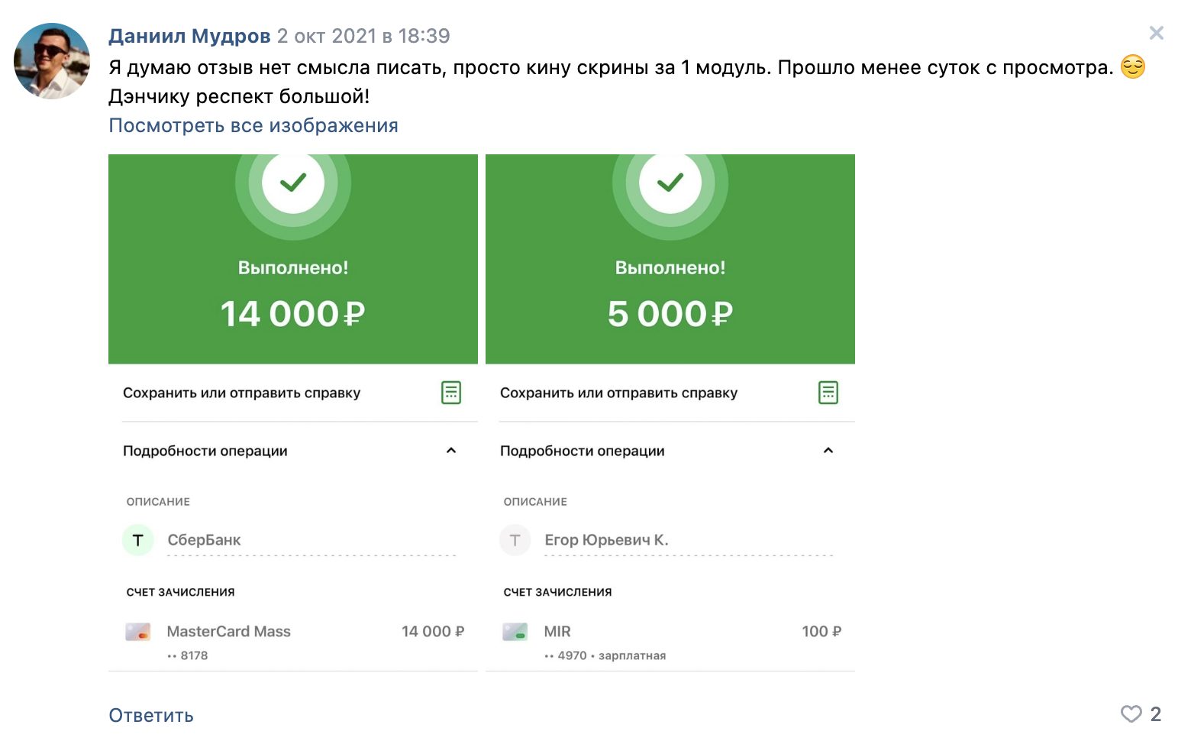Click Ответить to reply to the comment
The image size is (1191, 741).
[x=151, y=716]
